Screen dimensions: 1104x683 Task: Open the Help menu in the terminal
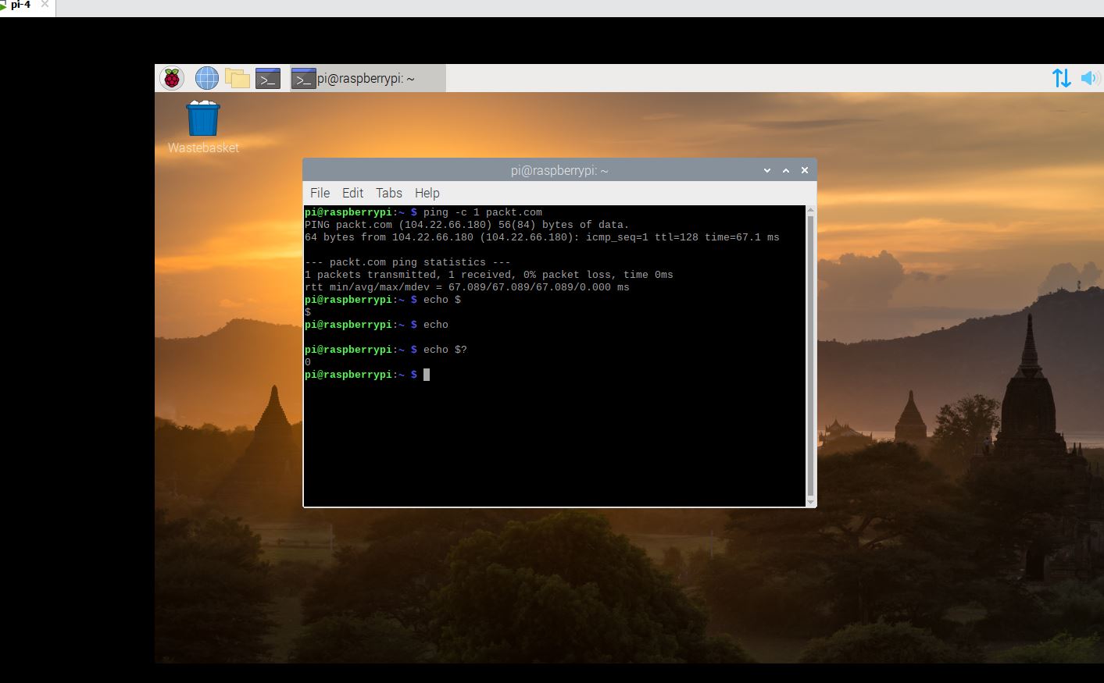click(427, 193)
